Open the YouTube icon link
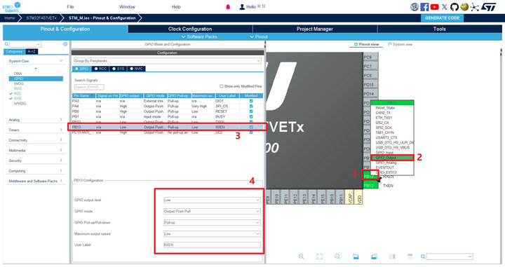The image size is (505, 267). click(x=434, y=7)
